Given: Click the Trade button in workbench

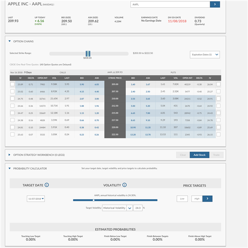Looking at the screenshot, I should tap(216, 155).
